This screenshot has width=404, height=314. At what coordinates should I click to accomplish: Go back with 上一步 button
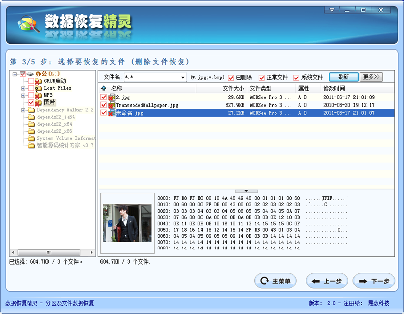pyautogui.click(x=327, y=281)
